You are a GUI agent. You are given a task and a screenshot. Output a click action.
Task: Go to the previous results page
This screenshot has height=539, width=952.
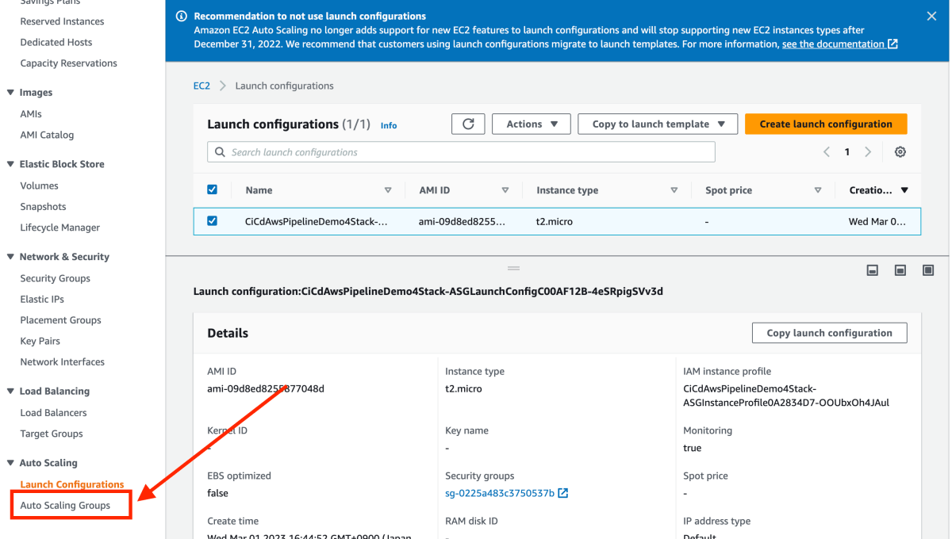pos(826,152)
